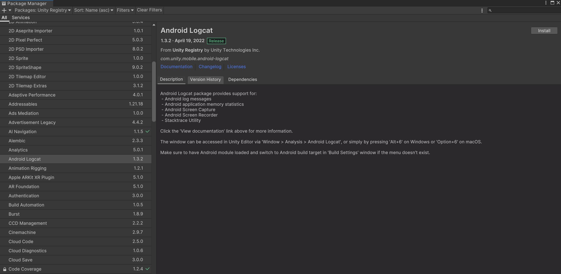
Task: Click Cinemachine version 2.9.7
Action: (x=138, y=232)
